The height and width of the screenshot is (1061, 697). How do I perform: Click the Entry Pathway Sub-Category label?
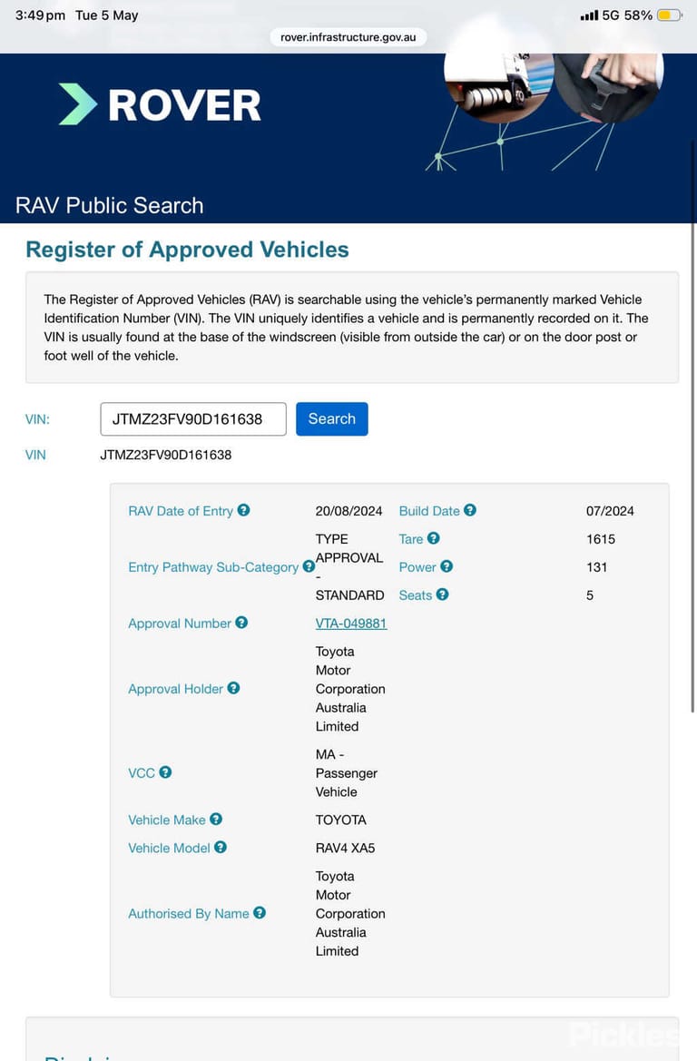(x=213, y=567)
